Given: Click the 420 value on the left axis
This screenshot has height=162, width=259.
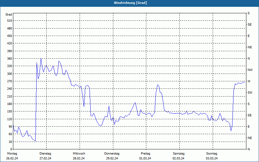Looking at the screenshot, I should click(x=10, y=43).
